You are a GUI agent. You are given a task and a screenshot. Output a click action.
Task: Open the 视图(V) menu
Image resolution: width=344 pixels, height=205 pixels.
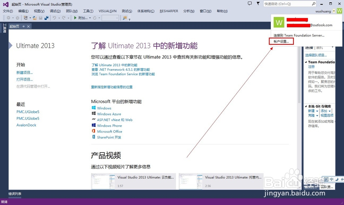pos(39,11)
